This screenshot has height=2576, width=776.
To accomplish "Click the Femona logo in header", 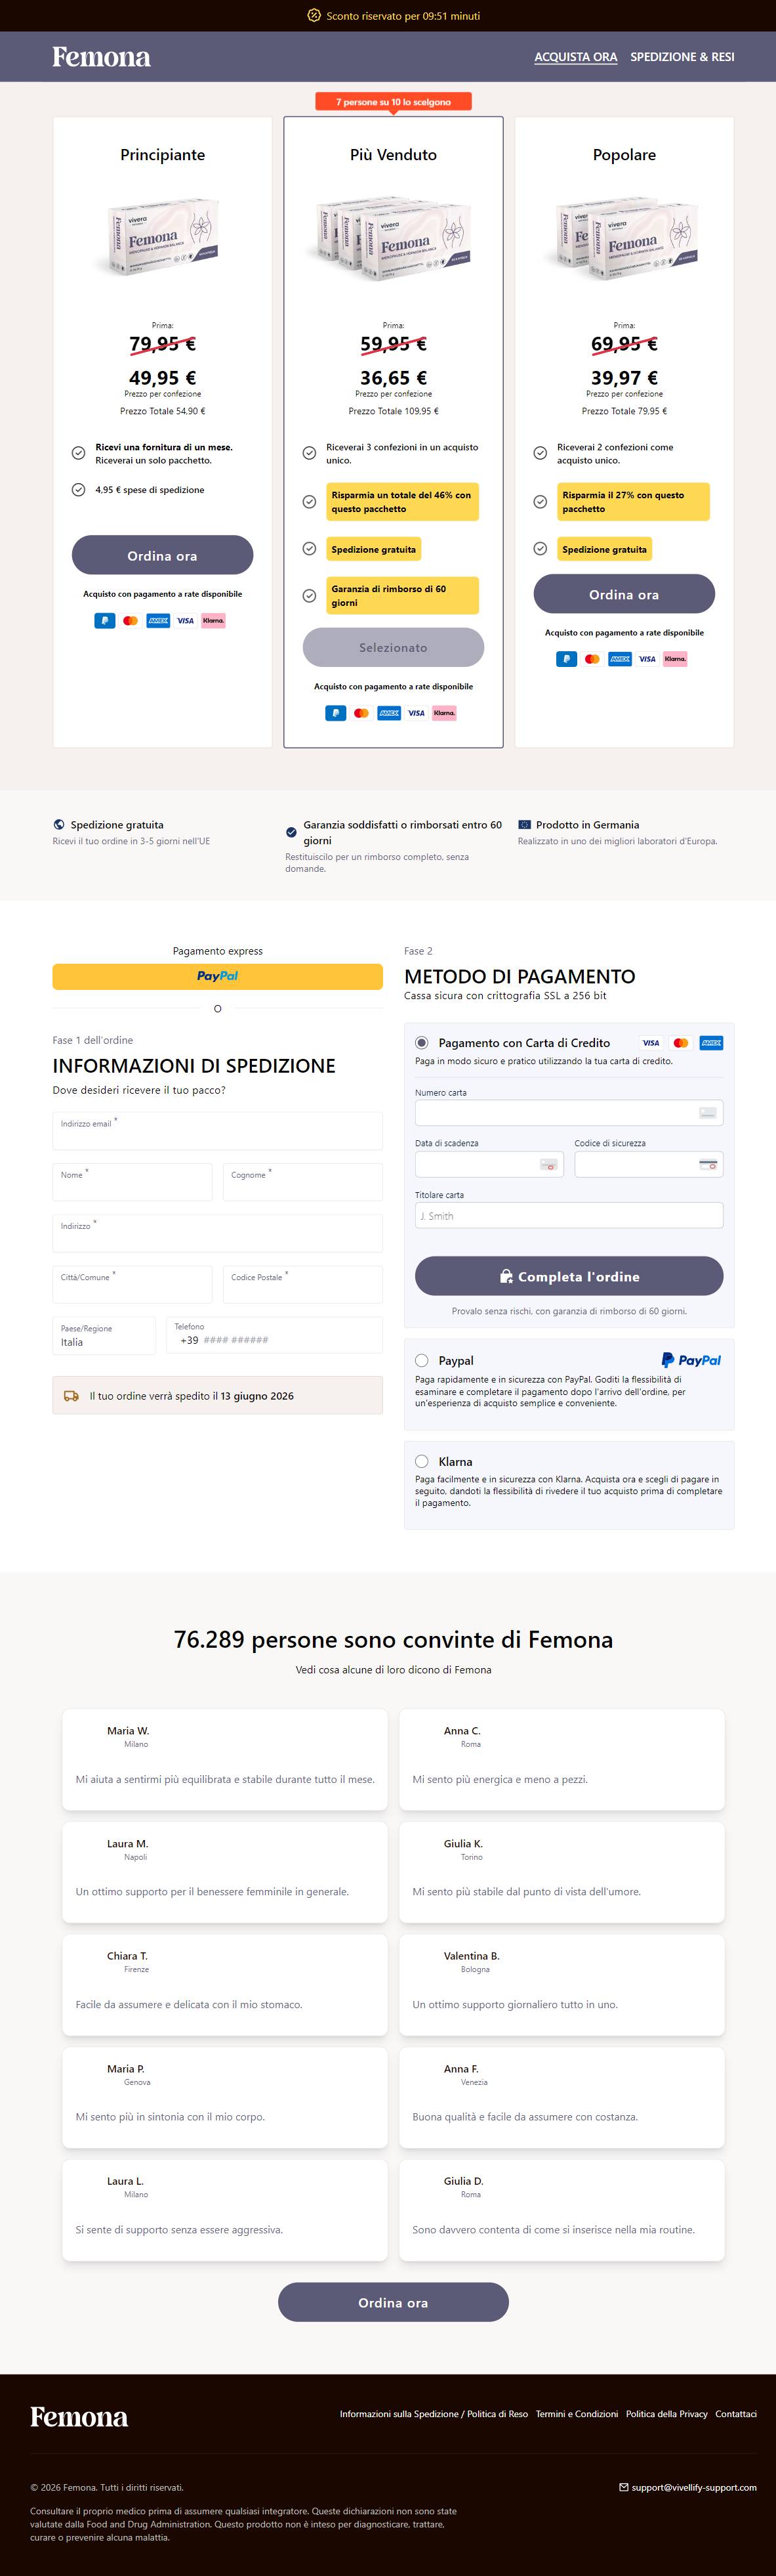I will (x=101, y=57).
